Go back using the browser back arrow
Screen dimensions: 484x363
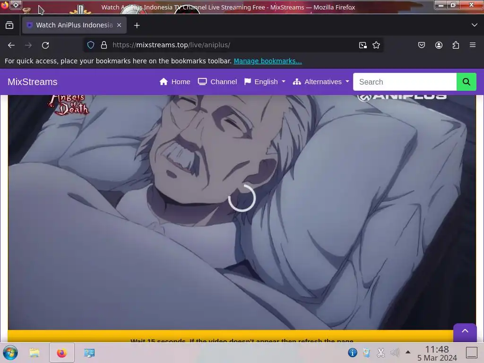[x=11, y=45]
